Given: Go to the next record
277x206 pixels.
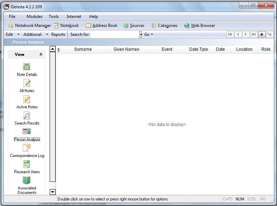Looking at the screenshot, I should pos(246,34).
